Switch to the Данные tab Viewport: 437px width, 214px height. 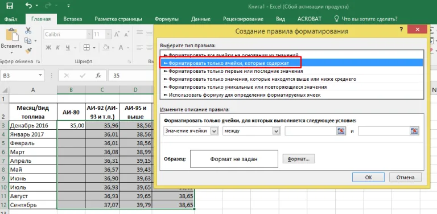(201, 19)
